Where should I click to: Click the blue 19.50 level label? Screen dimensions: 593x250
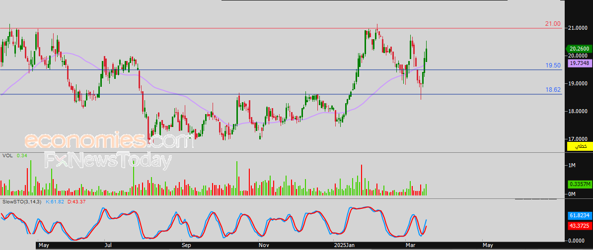[553, 65]
